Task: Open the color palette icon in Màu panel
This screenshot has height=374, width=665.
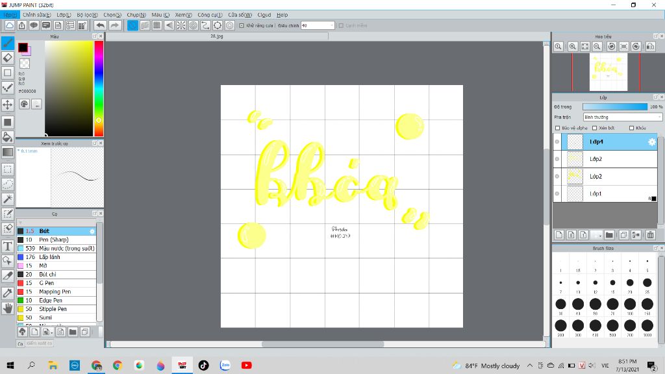Action: click(24, 104)
